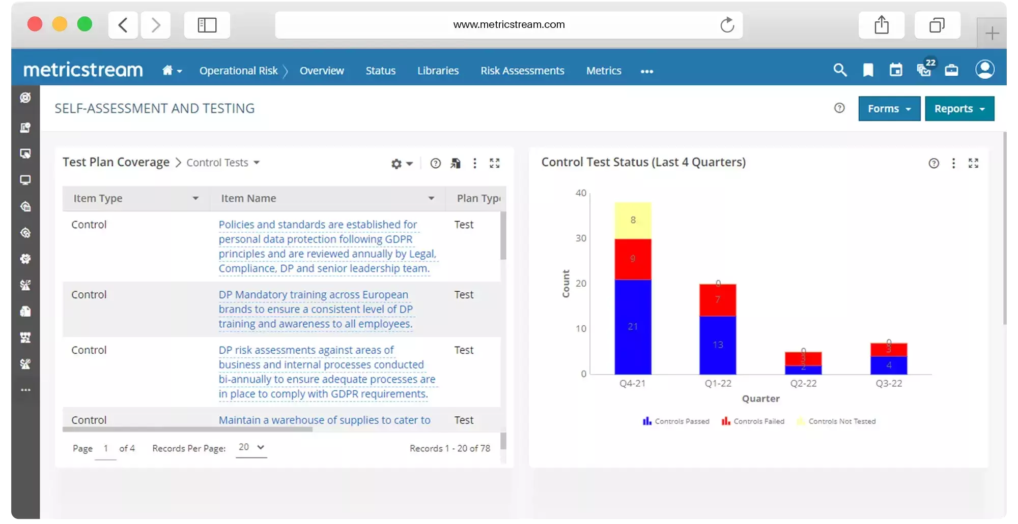This screenshot has width=1018, height=524.
Task: Open the Libraries menu item
Action: click(438, 71)
